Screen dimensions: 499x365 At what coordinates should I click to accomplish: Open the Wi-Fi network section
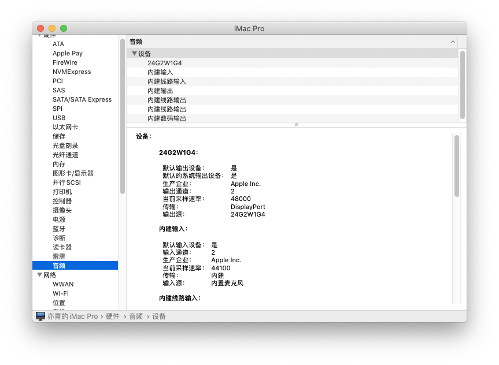click(x=61, y=293)
